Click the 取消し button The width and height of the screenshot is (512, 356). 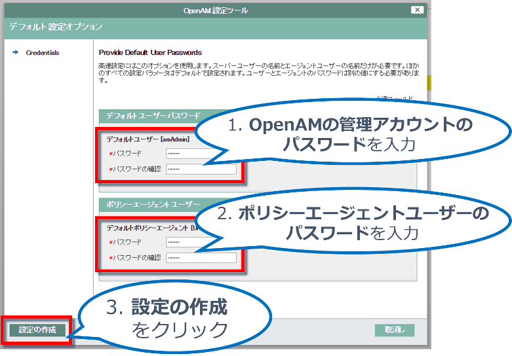(395, 330)
